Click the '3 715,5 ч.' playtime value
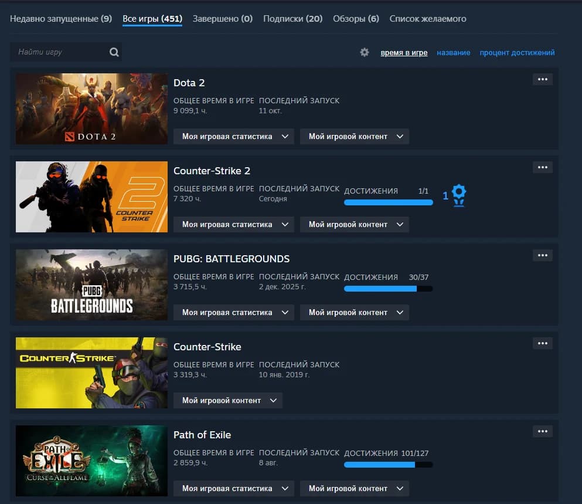This screenshot has width=582, height=504. coord(190,287)
